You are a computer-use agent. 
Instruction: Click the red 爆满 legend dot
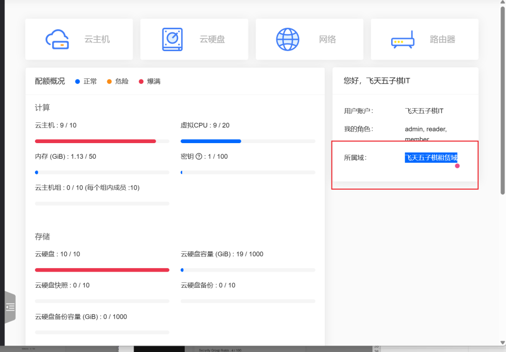coord(141,81)
